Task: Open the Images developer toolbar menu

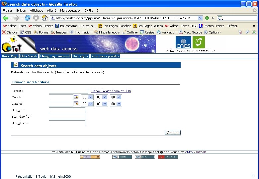Action: coord(59,32)
